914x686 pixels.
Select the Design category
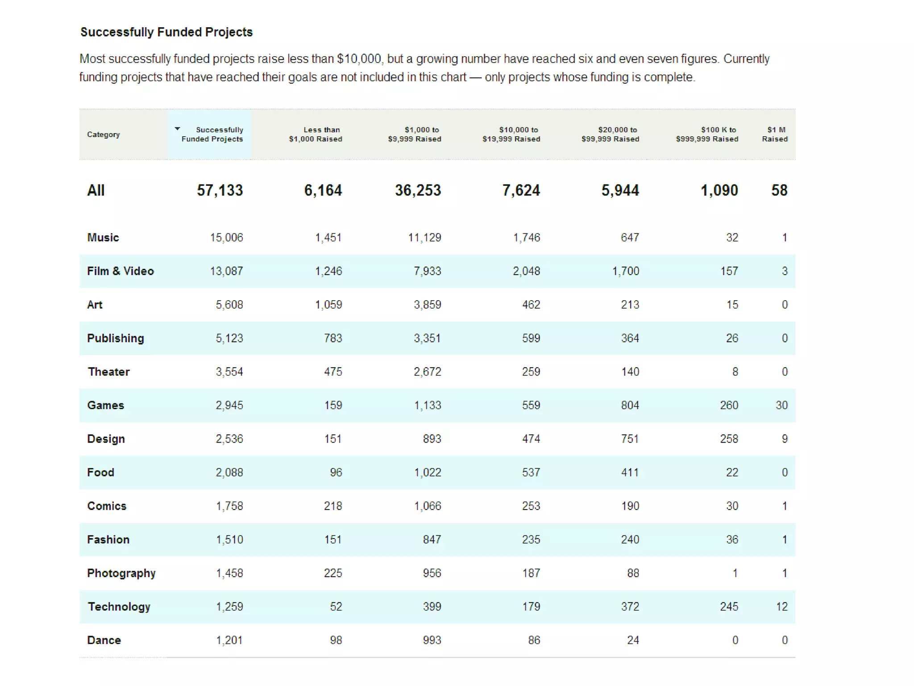tap(106, 439)
